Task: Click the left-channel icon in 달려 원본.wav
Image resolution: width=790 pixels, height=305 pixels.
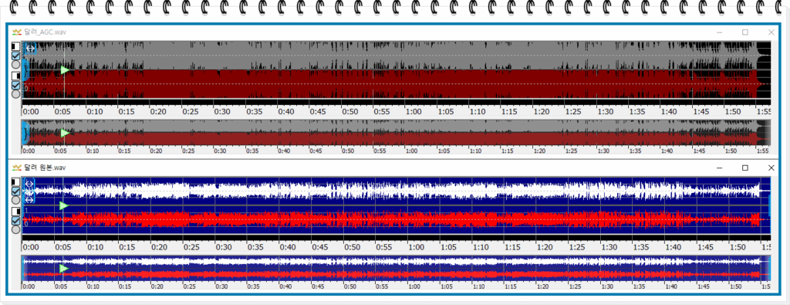Action: [x=15, y=182]
